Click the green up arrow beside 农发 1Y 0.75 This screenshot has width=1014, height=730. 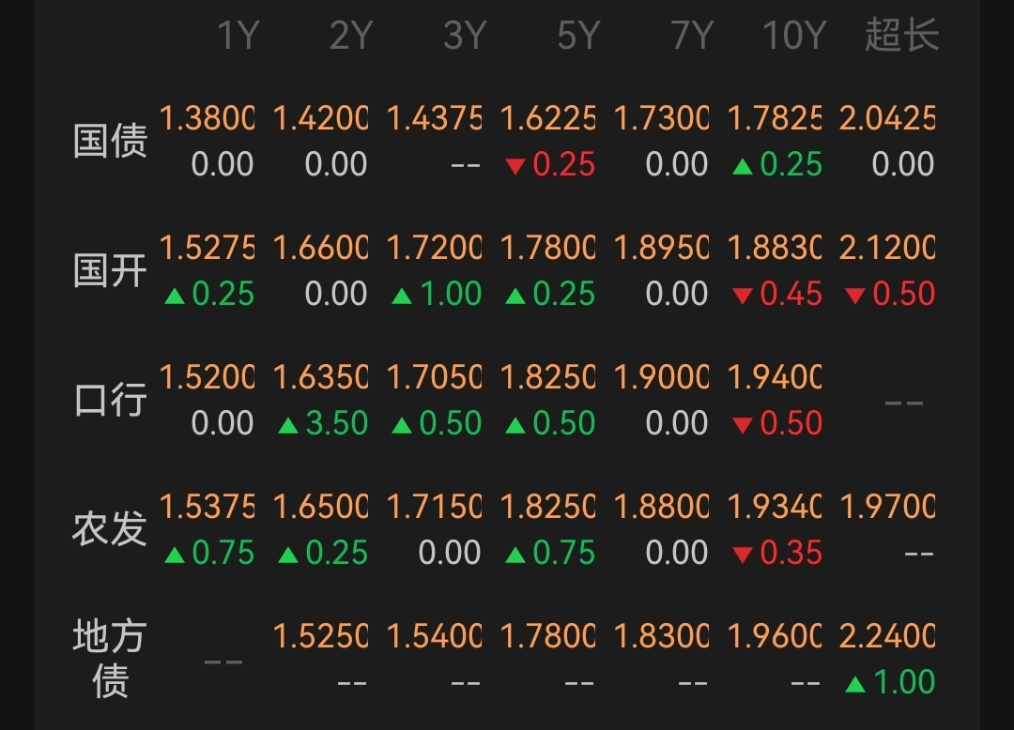click(175, 555)
